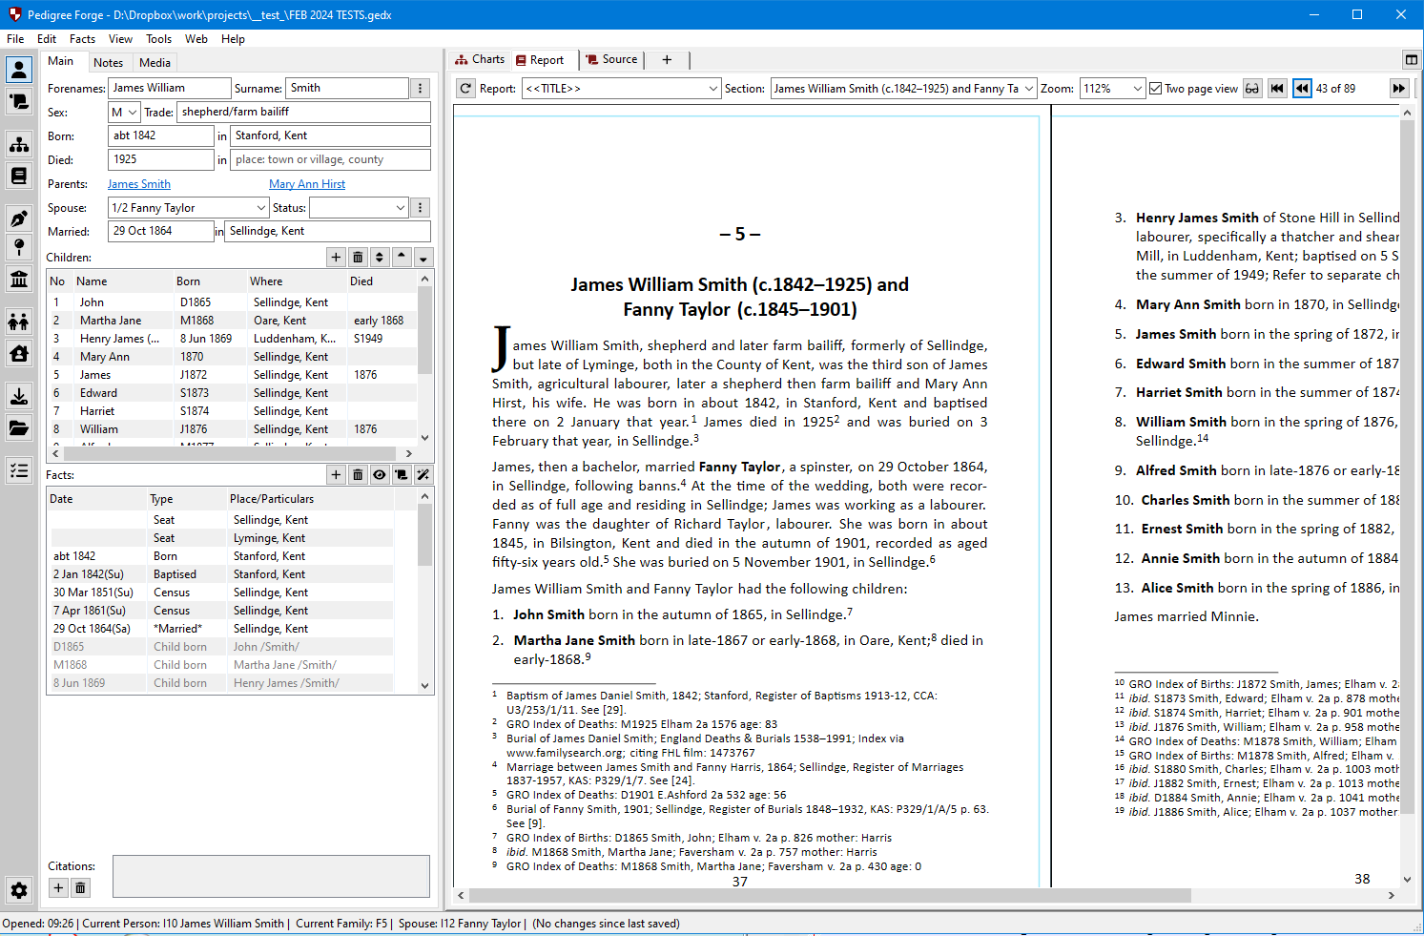Screen dimensions: 1424x936
Task: Click the eye icon in Facts toolbar
Action: 380,475
